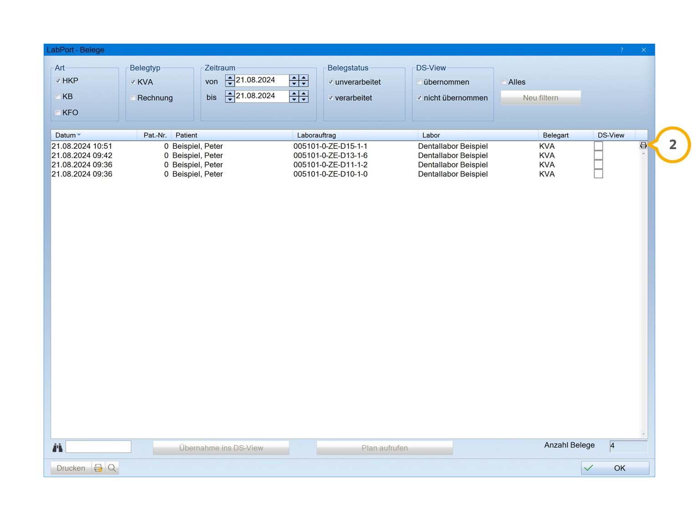
Task: Click the help question mark in title bar
Action: tap(622, 50)
